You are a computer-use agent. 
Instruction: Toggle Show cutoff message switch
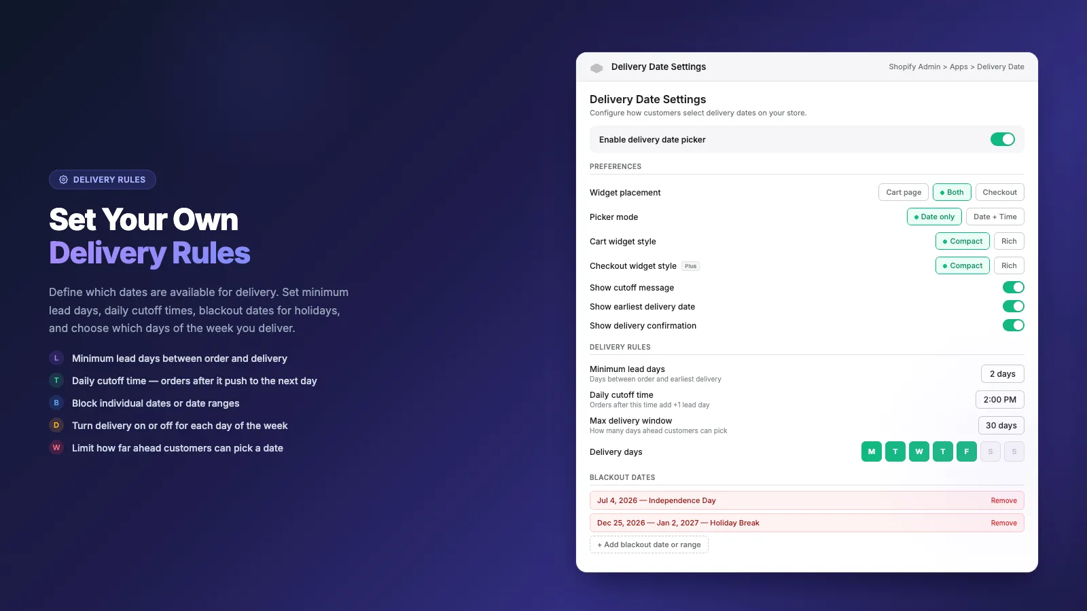click(x=1014, y=287)
